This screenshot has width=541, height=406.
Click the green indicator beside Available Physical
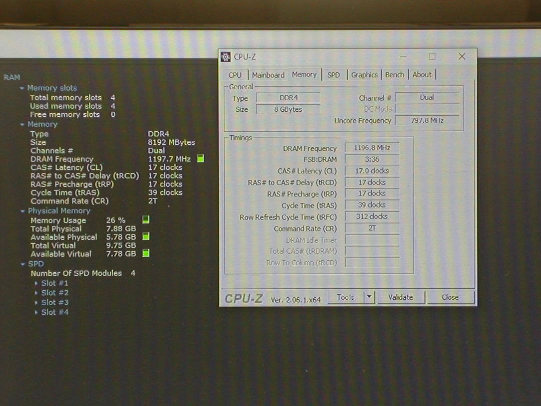(x=146, y=237)
